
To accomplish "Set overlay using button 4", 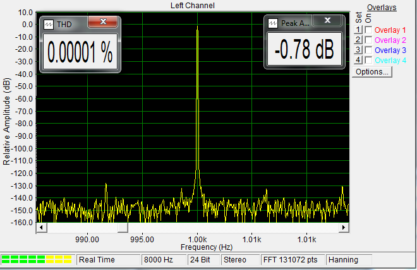I will [358, 60].
